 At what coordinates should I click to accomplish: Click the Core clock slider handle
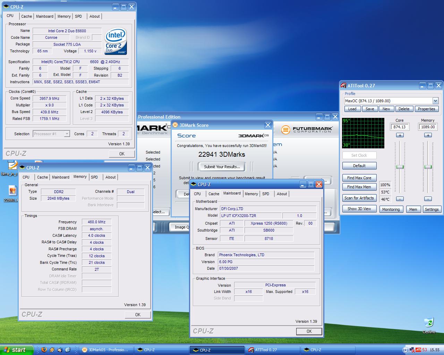pos(400,167)
